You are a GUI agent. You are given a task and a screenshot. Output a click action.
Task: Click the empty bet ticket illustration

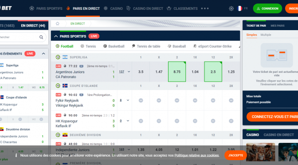click(x=277, y=55)
